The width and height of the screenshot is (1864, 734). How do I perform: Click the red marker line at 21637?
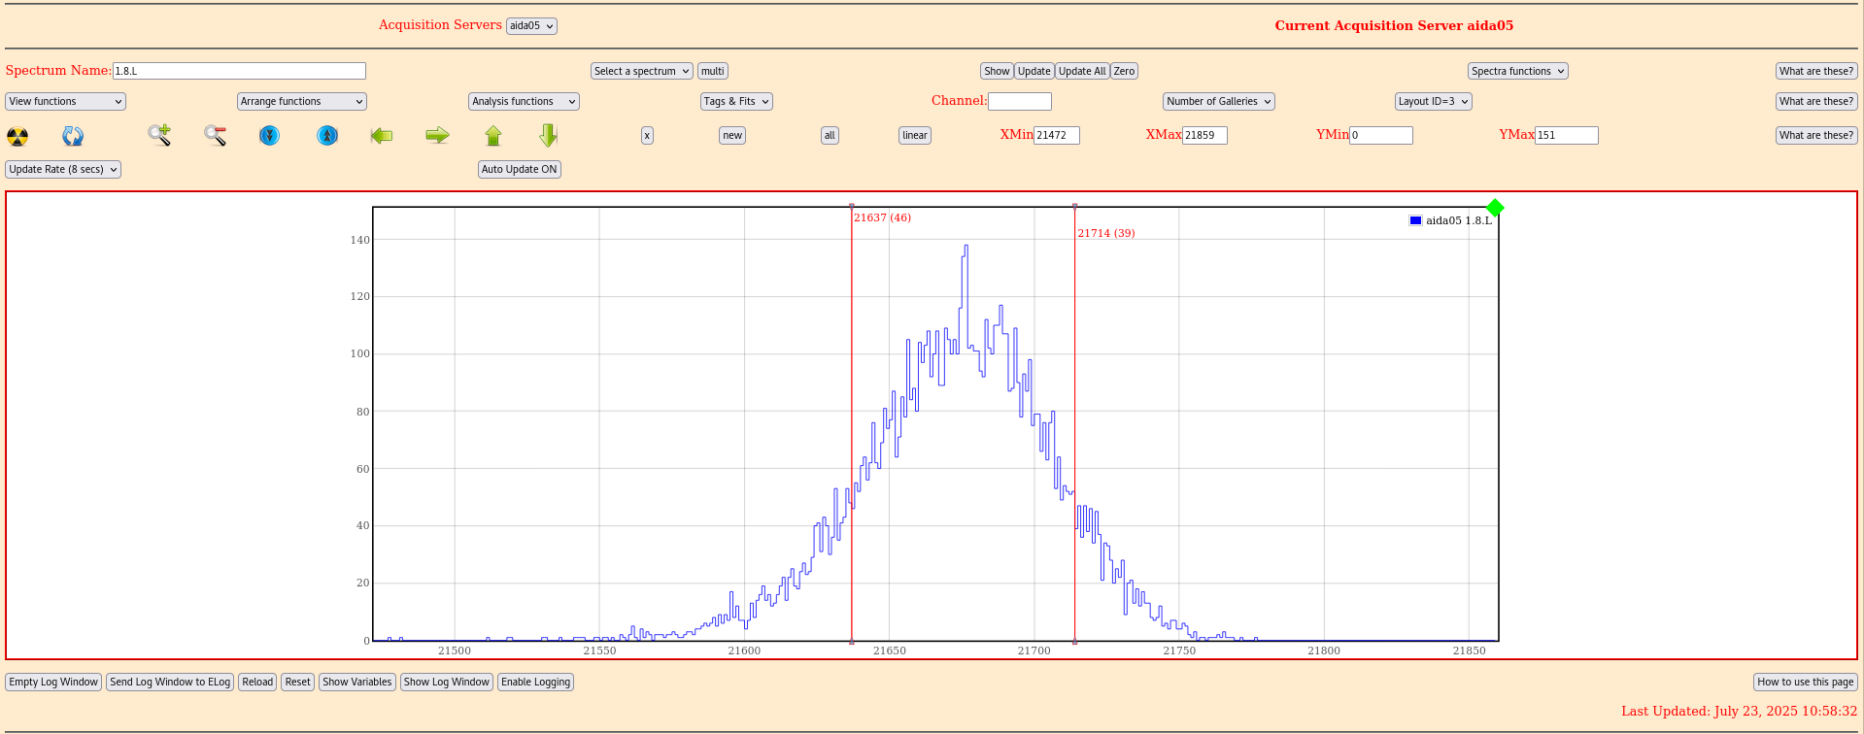[852, 388]
